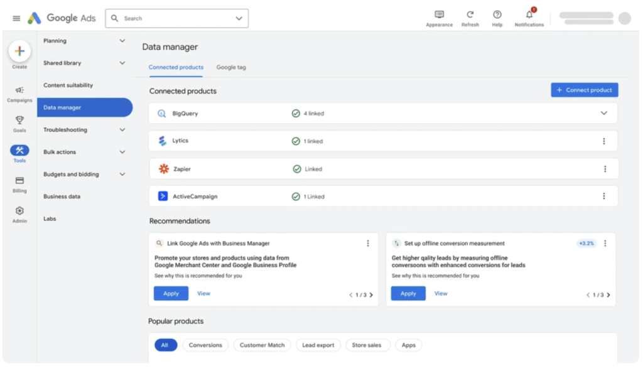This screenshot has width=643, height=376.
Task: Click the Connect product button
Action: coord(584,90)
